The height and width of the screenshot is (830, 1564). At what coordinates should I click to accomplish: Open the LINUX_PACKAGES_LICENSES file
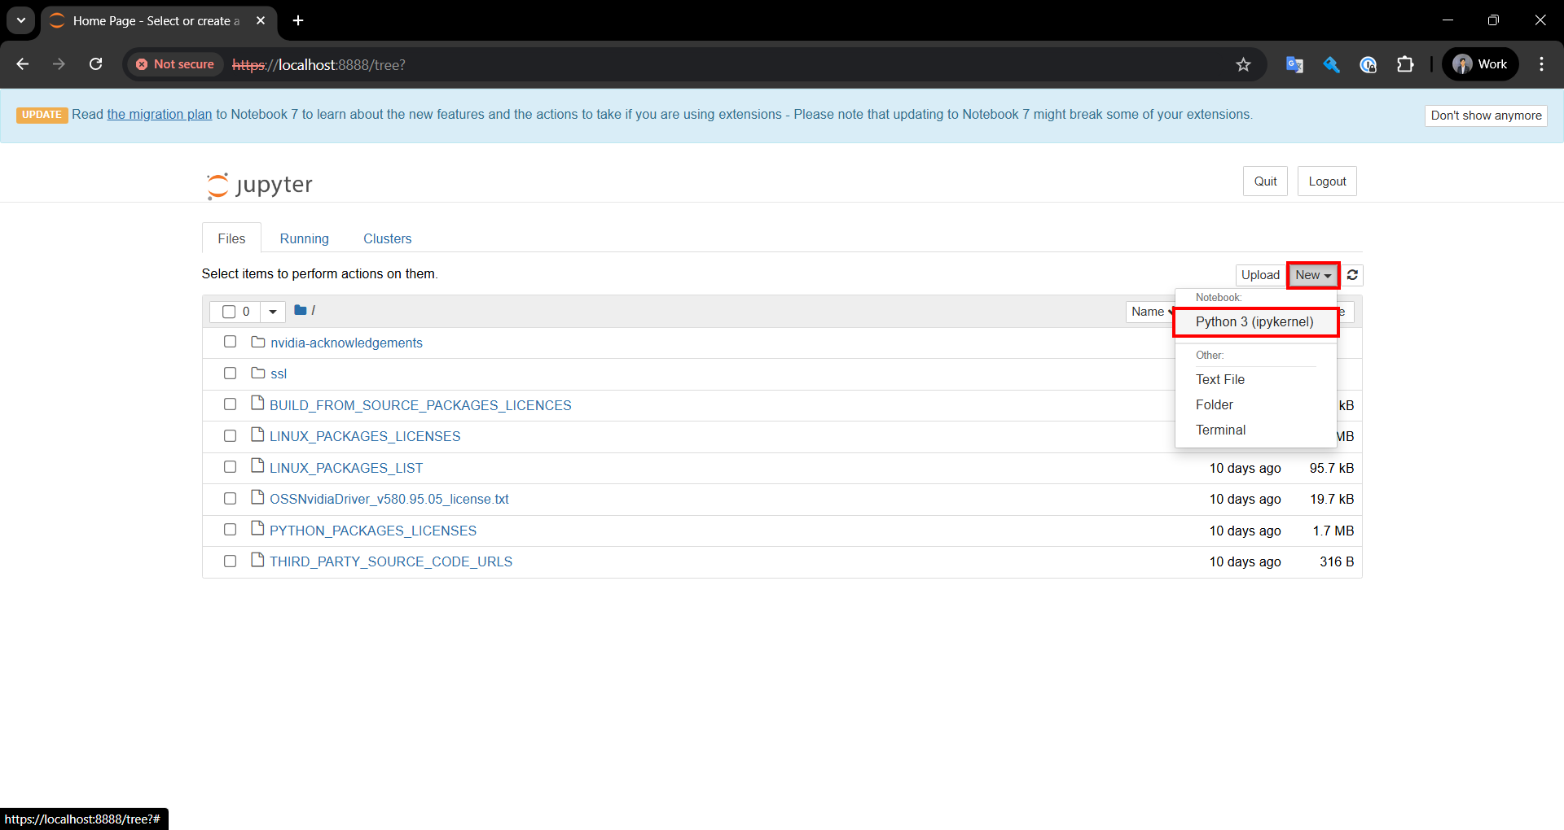365,436
